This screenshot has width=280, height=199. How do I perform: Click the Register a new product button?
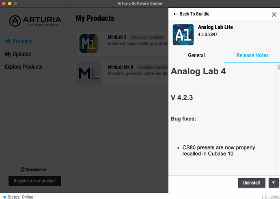(35, 181)
